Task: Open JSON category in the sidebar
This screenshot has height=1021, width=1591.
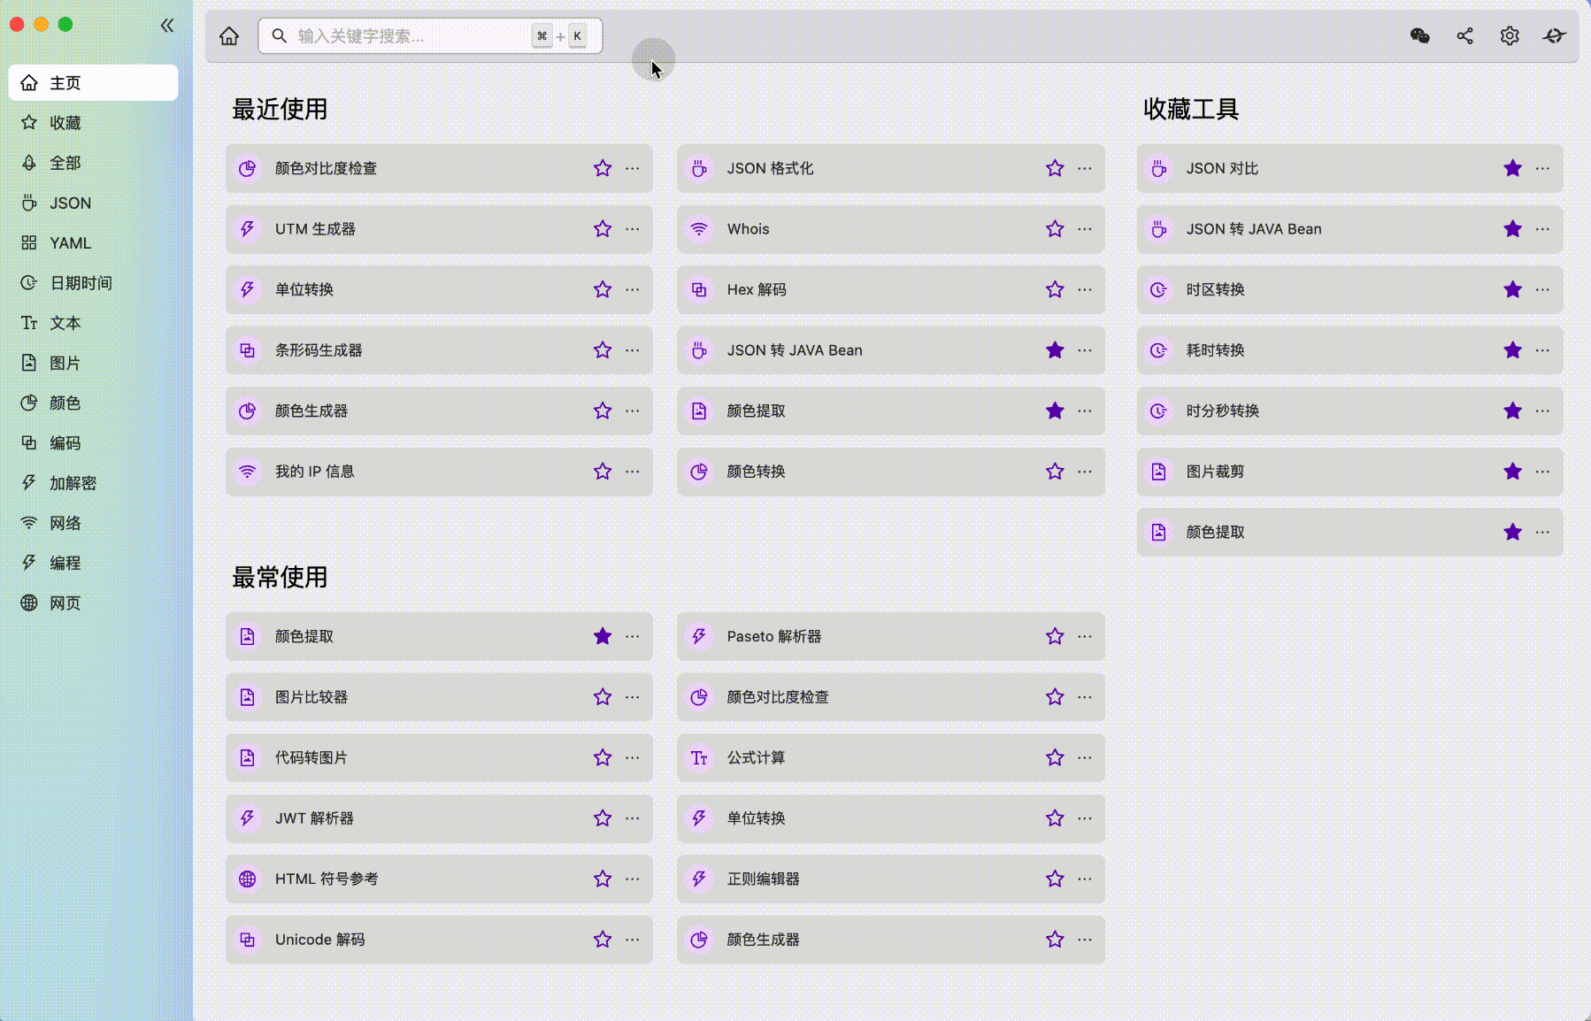Action: (93, 203)
